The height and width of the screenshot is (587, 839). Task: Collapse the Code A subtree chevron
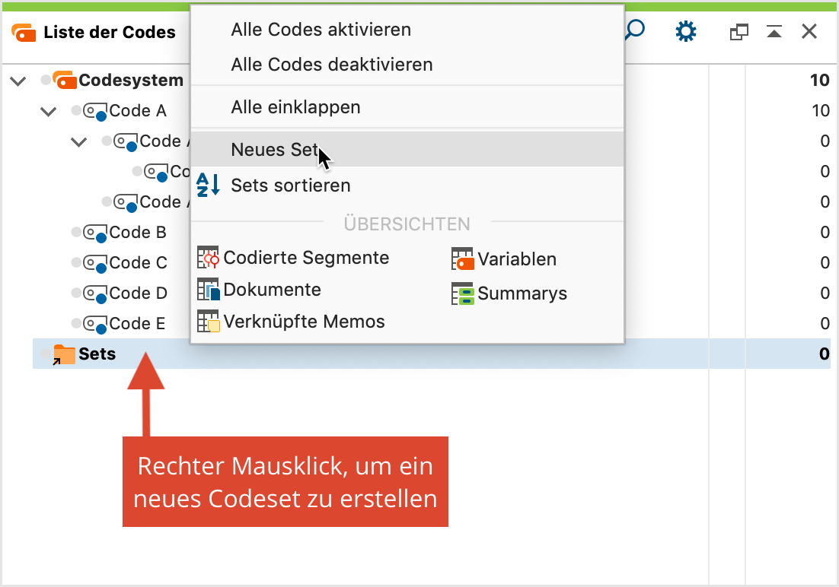point(49,112)
